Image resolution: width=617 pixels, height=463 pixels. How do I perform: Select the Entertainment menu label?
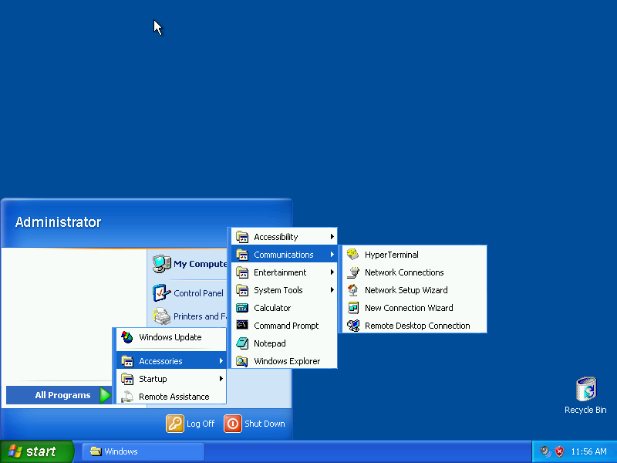tap(280, 272)
